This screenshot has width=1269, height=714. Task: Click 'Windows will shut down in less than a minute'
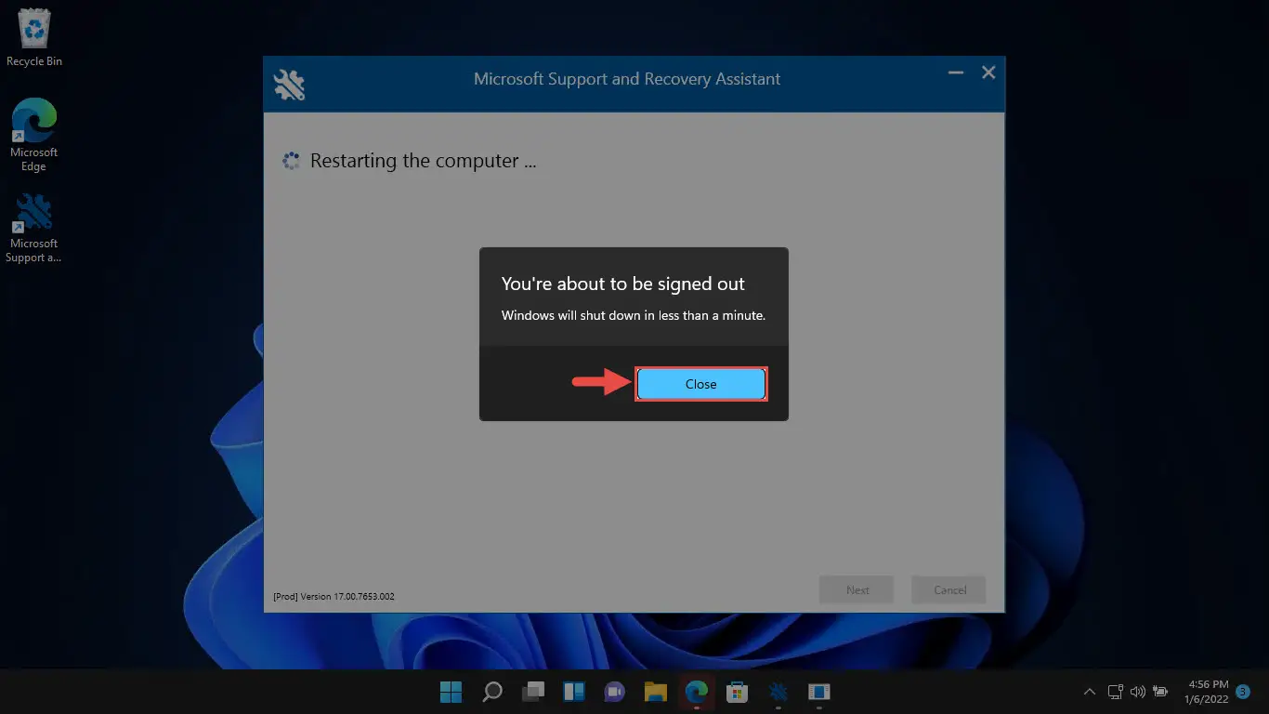point(634,315)
